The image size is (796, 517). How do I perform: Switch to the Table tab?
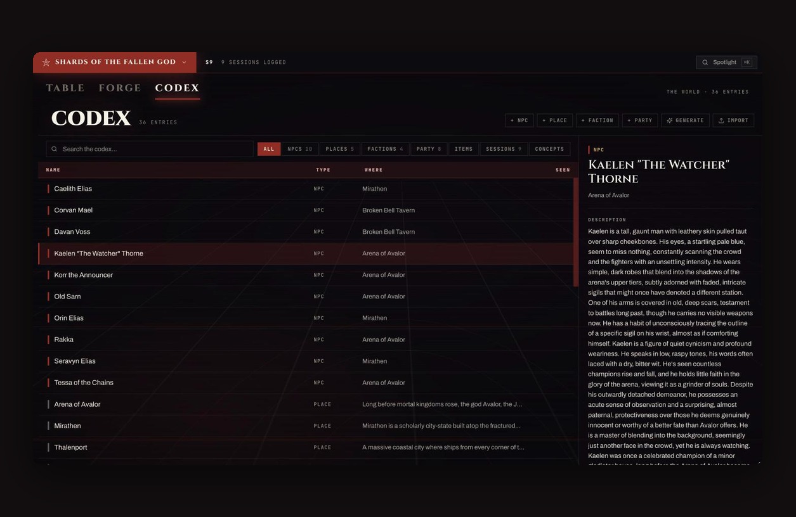coord(65,88)
